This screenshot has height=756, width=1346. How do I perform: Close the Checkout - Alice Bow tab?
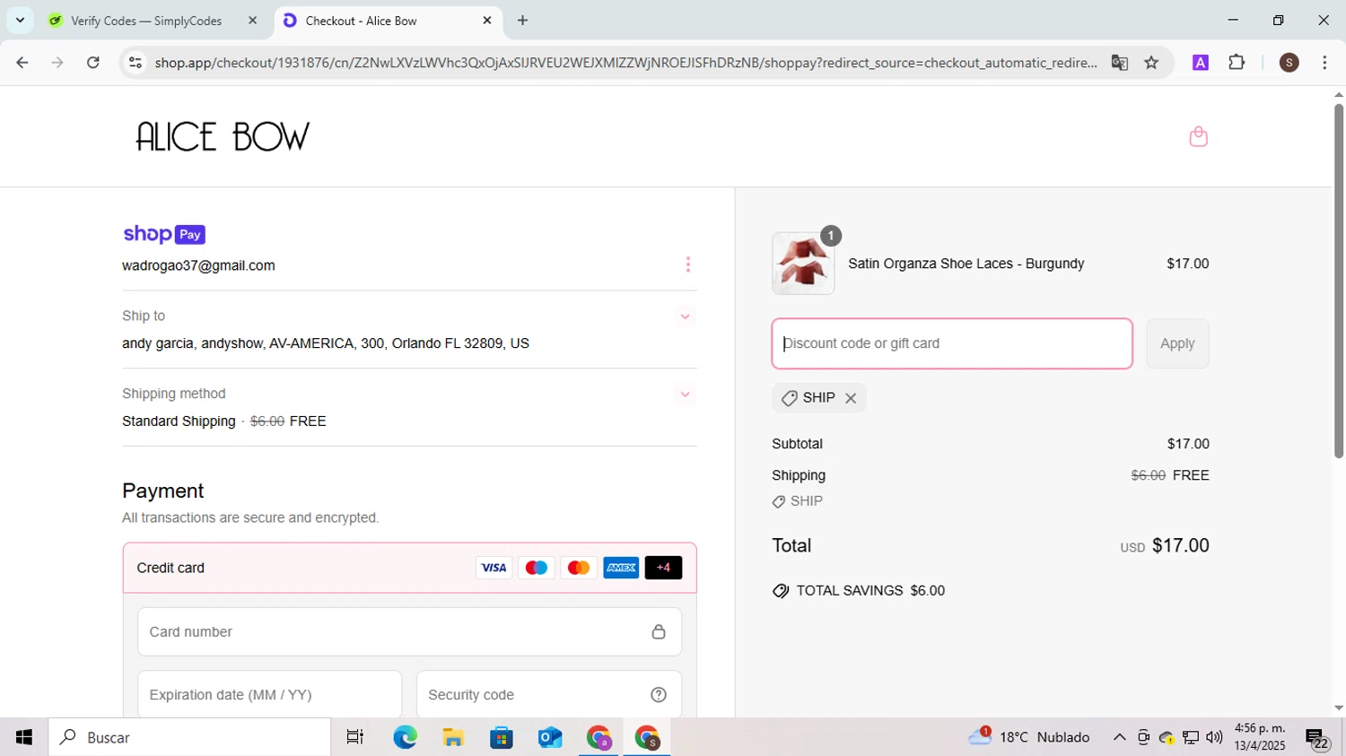[x=487, y=21]
